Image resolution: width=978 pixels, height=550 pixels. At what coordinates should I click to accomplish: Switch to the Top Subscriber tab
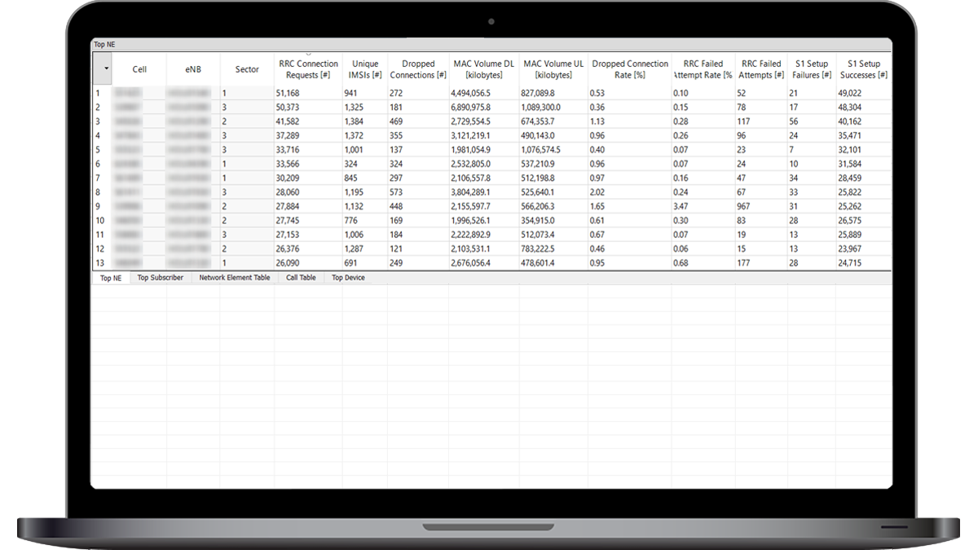160,278
